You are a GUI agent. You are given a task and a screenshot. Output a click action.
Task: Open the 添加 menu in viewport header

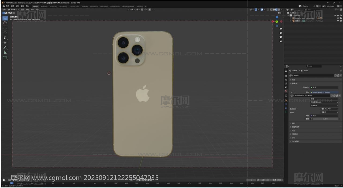tap(32, 10)
